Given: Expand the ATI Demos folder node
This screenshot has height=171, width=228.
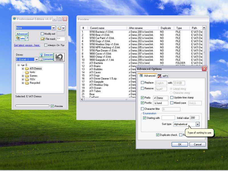Looking at the screenshot, I should pyautogui.click(x=23, y=68).
